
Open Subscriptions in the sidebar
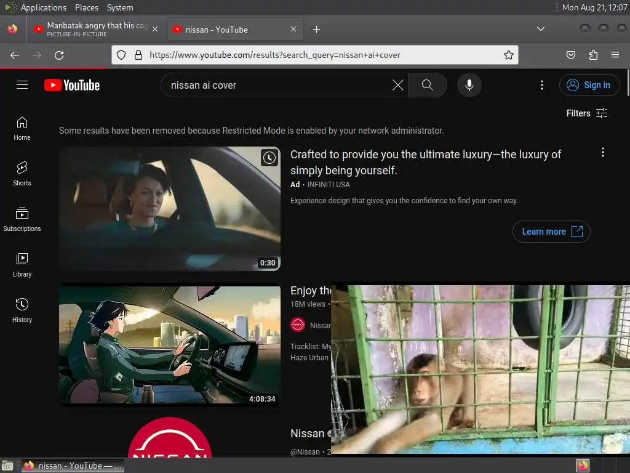pos(22,220)
